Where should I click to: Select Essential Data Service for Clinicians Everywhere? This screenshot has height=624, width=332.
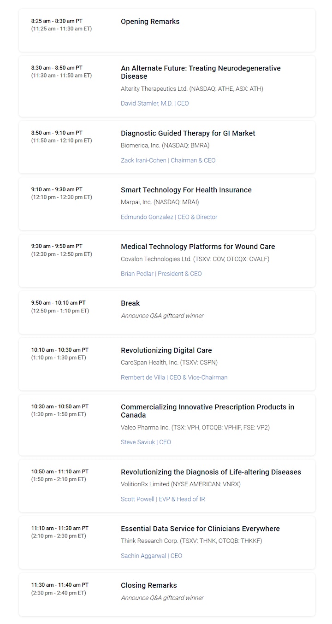tap(200, 529)
